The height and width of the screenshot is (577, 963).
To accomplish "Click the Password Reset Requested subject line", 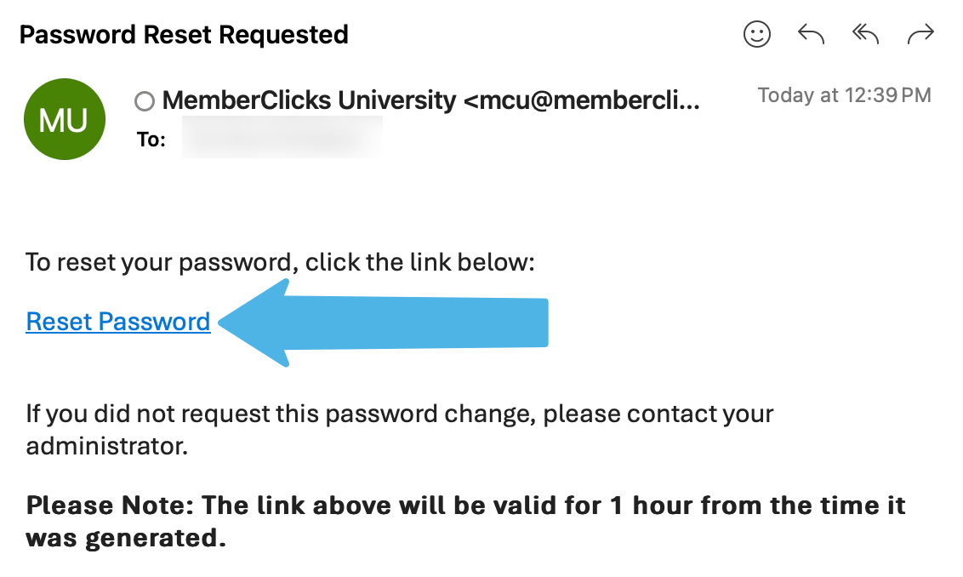I will pos(184,34).
